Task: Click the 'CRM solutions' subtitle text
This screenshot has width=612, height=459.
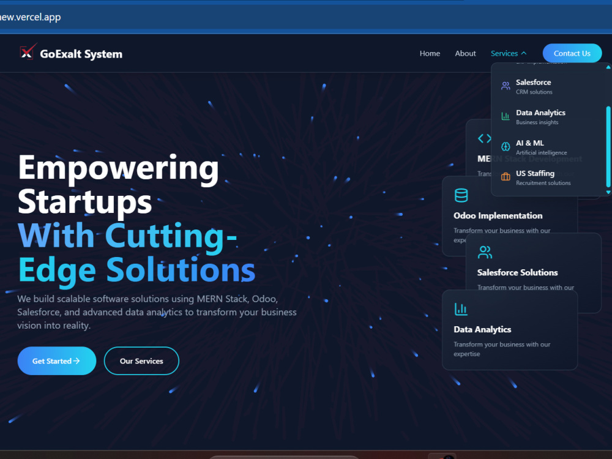Action: (x=534, y=92)
